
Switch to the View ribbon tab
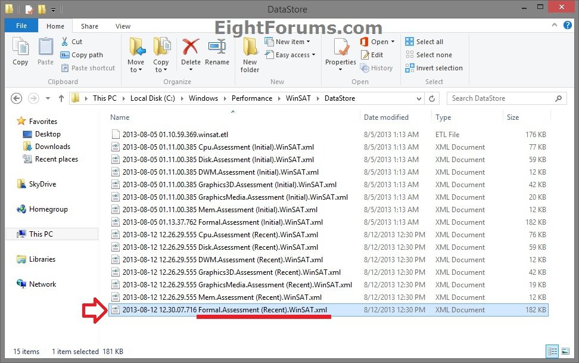point(123,26)
